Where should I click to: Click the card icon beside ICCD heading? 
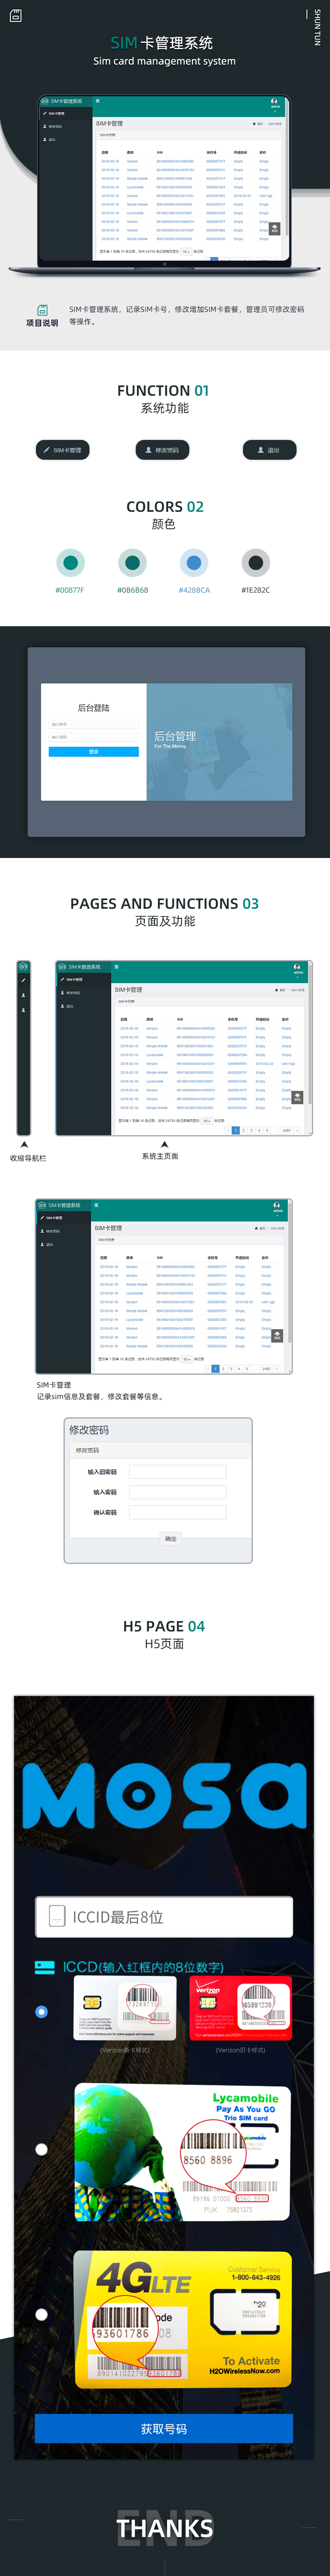[x=45, y=1967]
